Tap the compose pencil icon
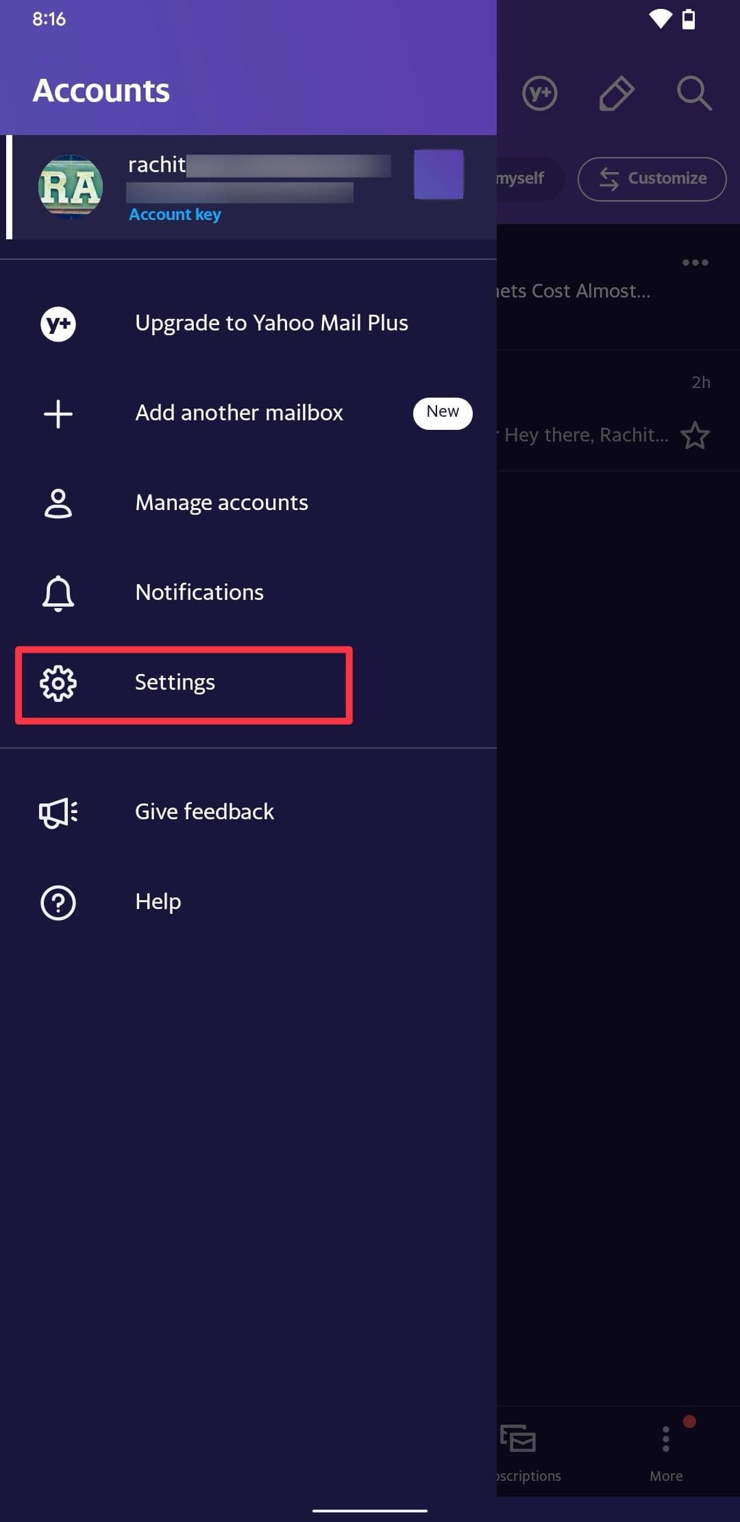Viewport: 740px width, 1522px height. coord(616,93)
